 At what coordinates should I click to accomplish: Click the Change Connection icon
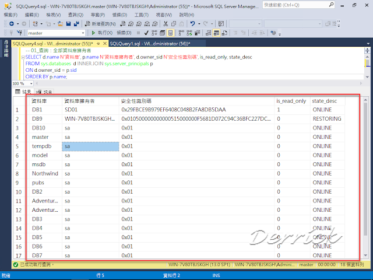[19, 33]
